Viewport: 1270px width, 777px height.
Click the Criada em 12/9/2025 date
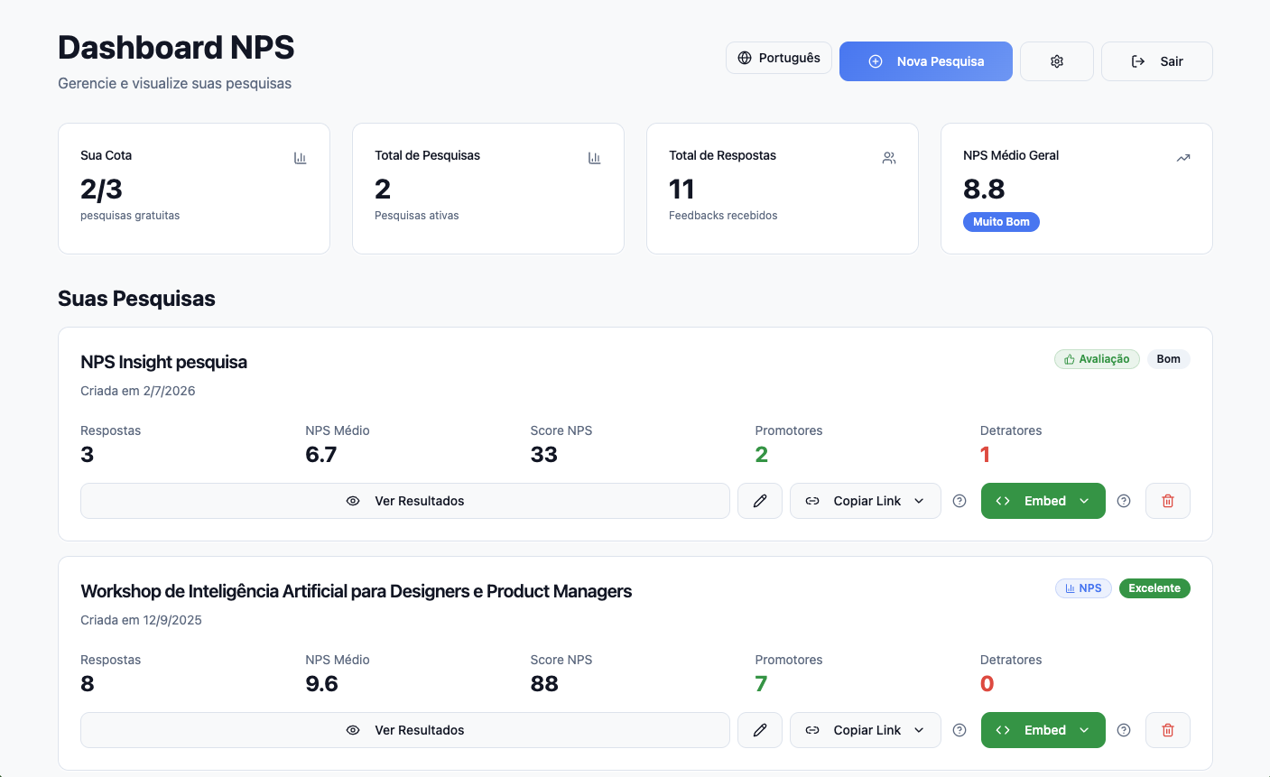141,620
